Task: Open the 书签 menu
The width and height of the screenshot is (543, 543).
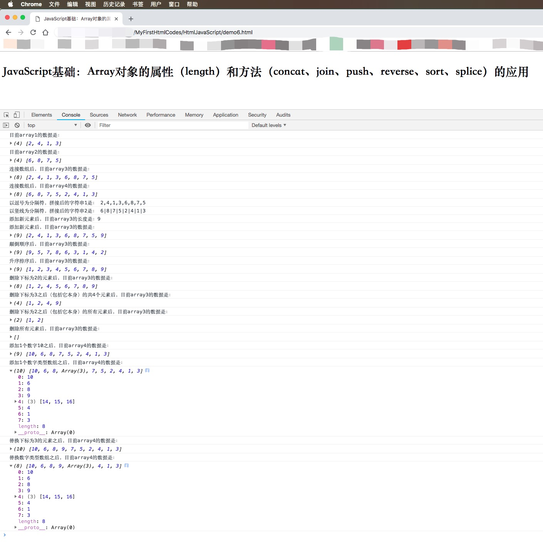Action: (x=138, y=4)
